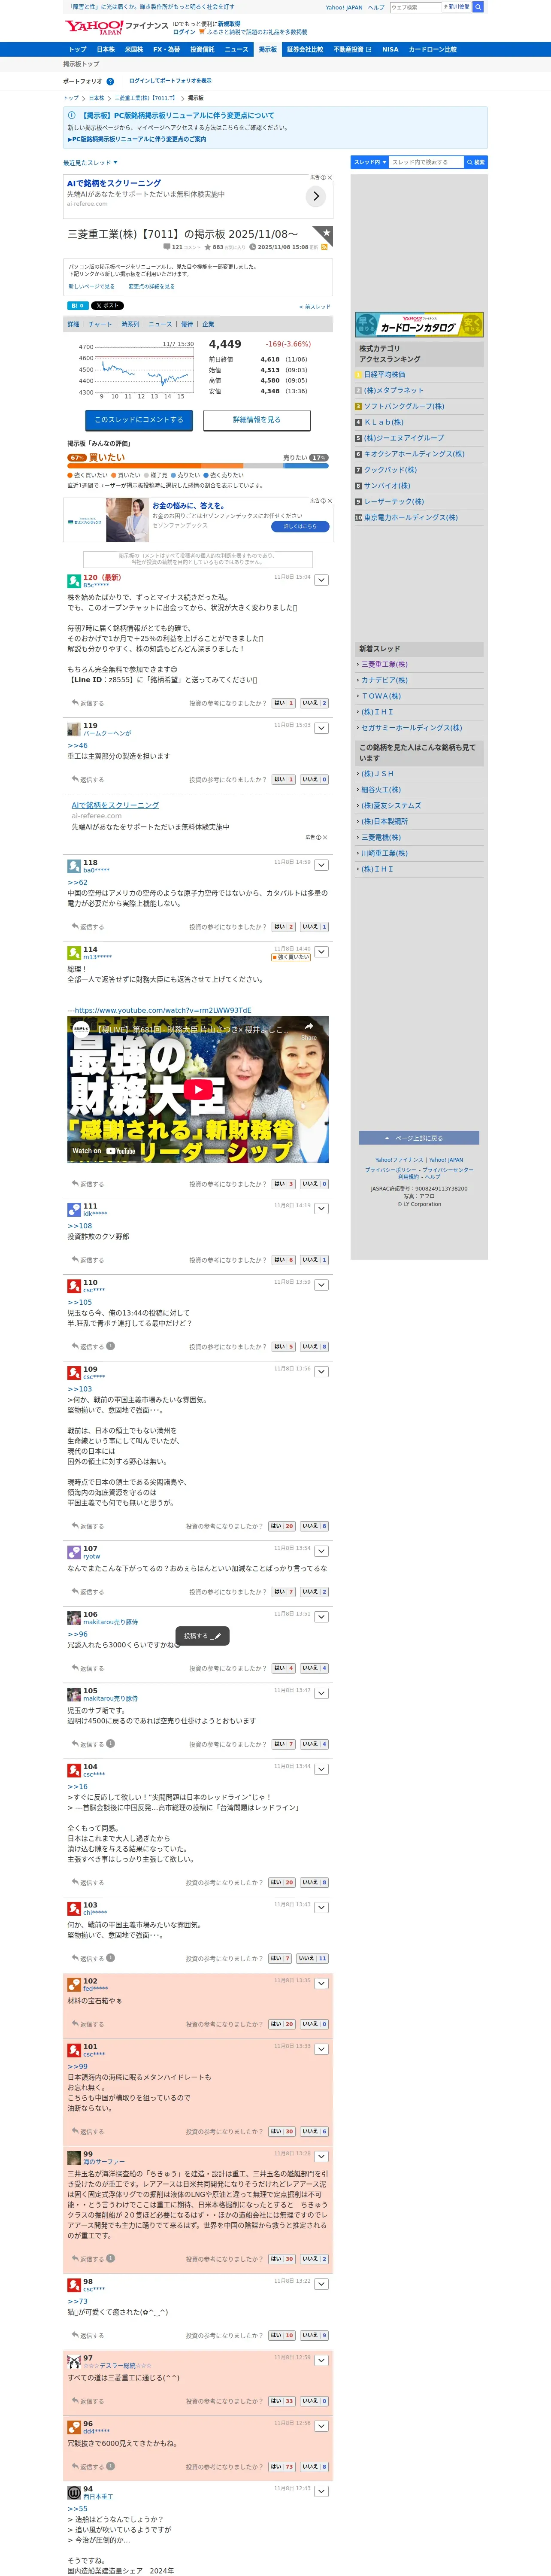The height and width of the screenshot is (2576, 551).
Task: Open the 新しいページで見る link
Action: tap(91, 286)
